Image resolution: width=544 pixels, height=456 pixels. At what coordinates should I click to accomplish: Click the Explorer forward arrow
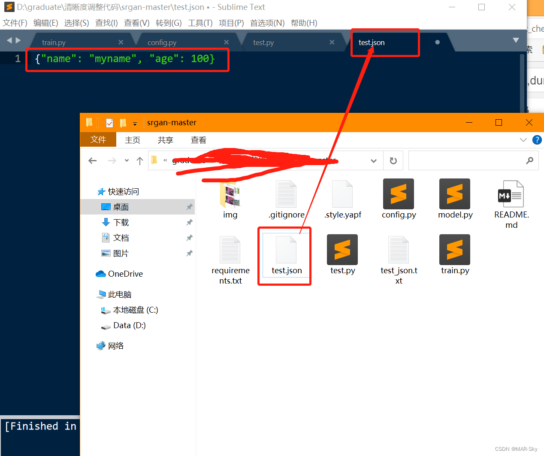(x=112, y=161)
